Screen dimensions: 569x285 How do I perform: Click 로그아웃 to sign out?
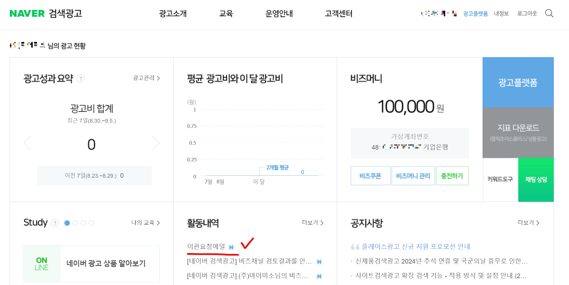pos(527,14)
